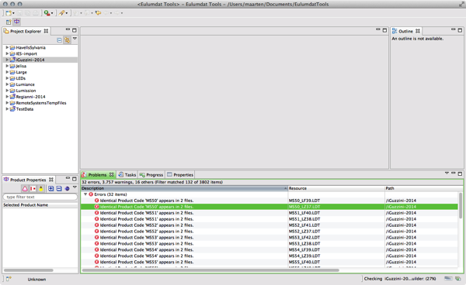466x285 pixels.
Task: Expand the Reggiani-2014 project
Action: 7,97
